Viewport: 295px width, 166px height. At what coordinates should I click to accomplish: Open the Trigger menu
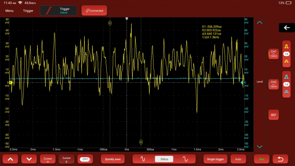(28, 11)
